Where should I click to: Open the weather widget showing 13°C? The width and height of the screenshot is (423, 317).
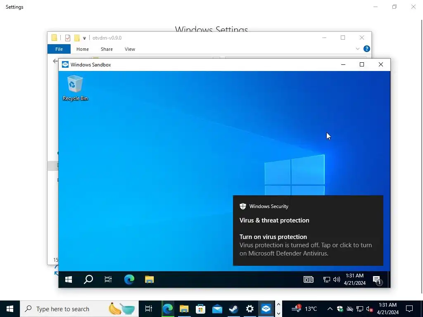click(304, 308)
